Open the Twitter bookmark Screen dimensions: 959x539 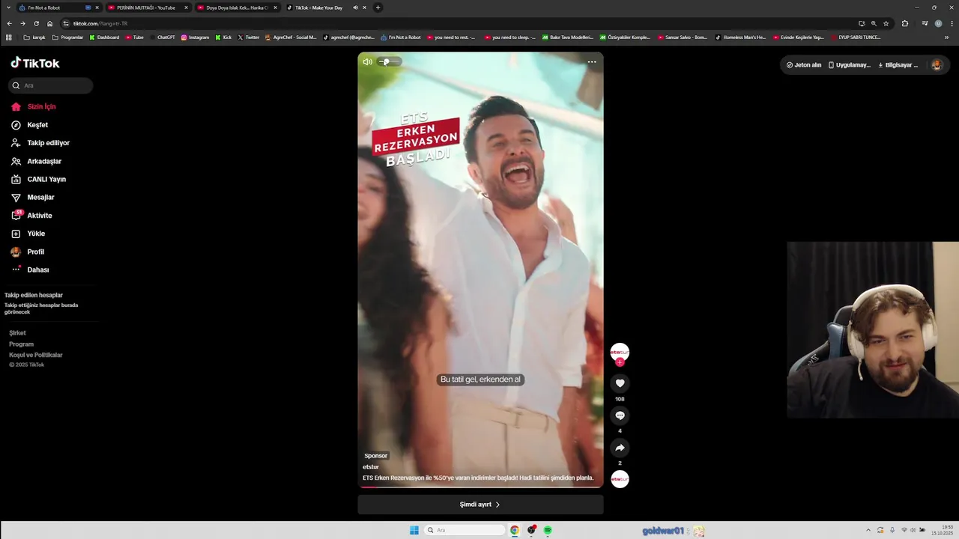tap(248, 37)
